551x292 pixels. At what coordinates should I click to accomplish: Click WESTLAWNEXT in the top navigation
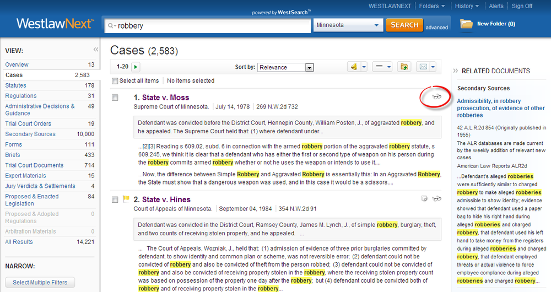pos(390,6)
